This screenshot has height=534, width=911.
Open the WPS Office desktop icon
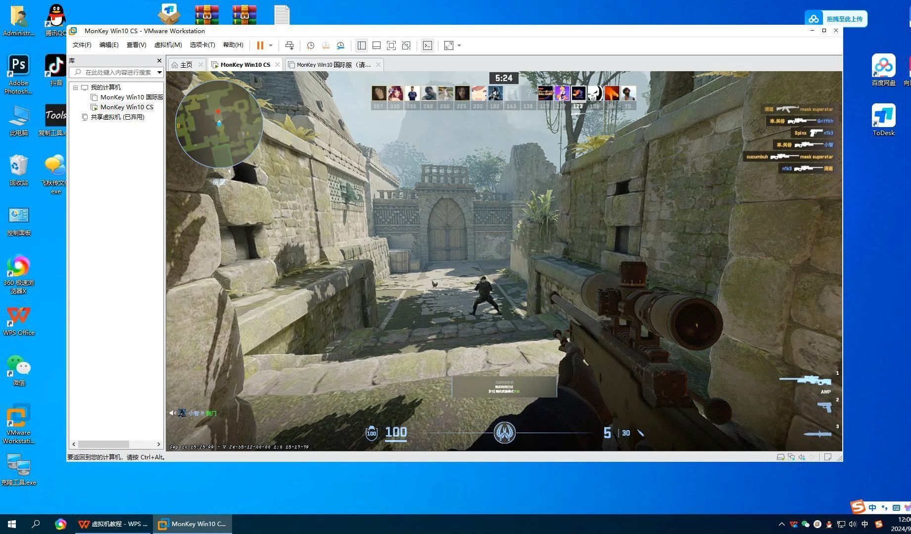point(18,321)
